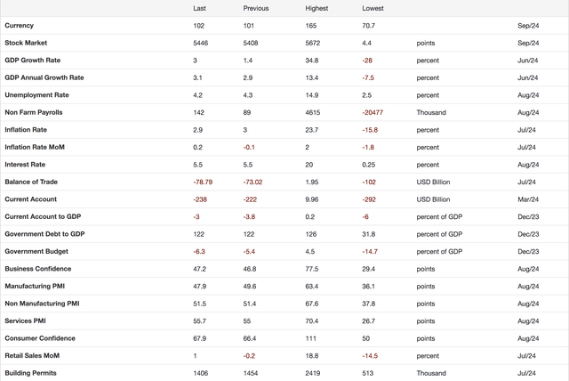Select the Current Account link
The image size is (569, 381).
[x=31, y=199]
